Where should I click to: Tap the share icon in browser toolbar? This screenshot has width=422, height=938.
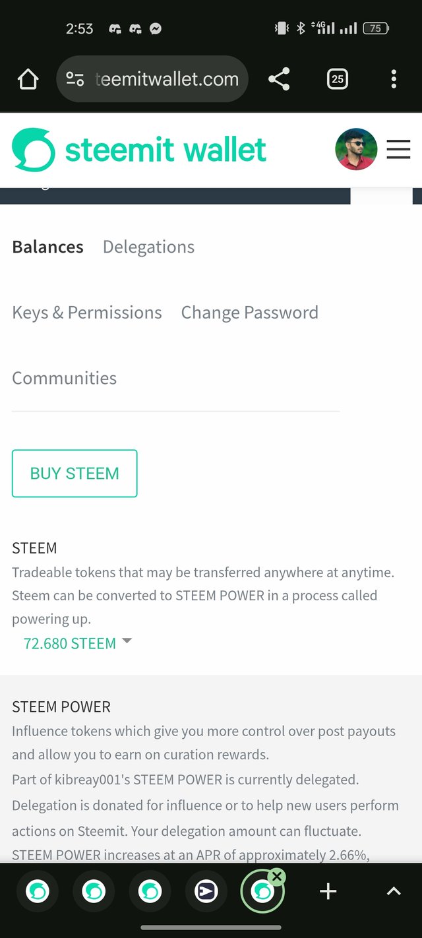tap(279, 80)
